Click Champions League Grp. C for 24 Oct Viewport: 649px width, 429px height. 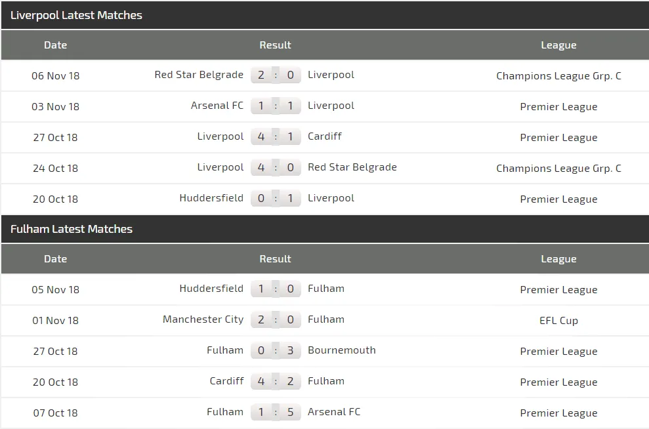(x=558, y=169)
